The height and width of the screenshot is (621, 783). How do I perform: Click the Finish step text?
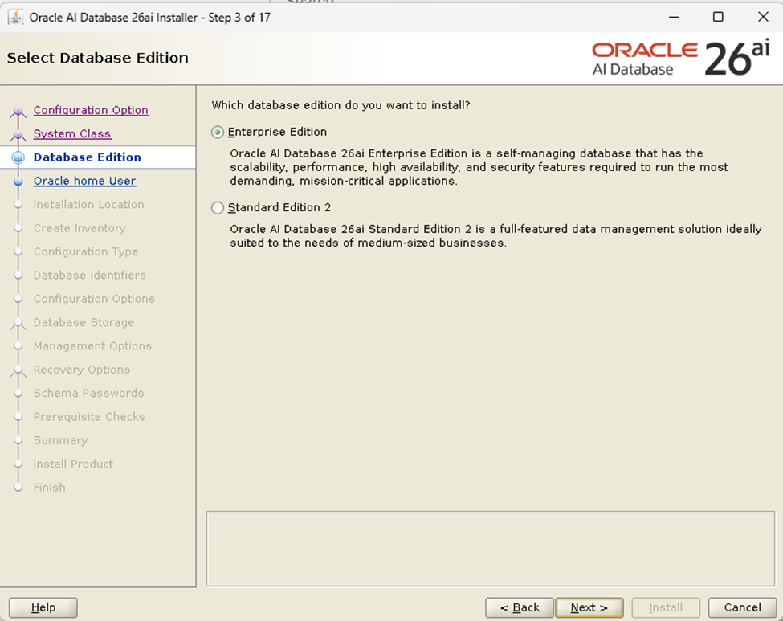pos(50,487)
